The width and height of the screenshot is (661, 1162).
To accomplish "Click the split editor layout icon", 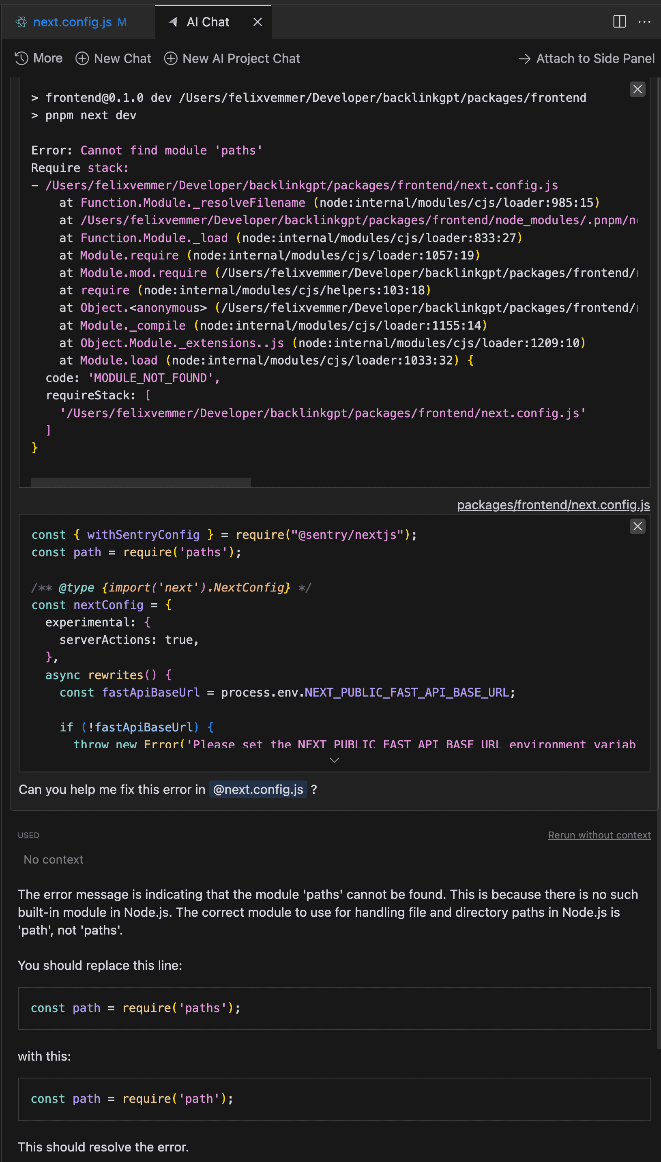I will tap(619, 22).
